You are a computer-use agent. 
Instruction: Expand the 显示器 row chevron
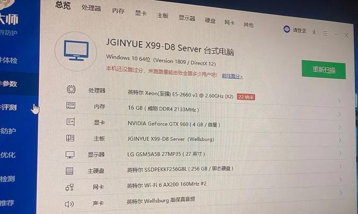(340, 153)
